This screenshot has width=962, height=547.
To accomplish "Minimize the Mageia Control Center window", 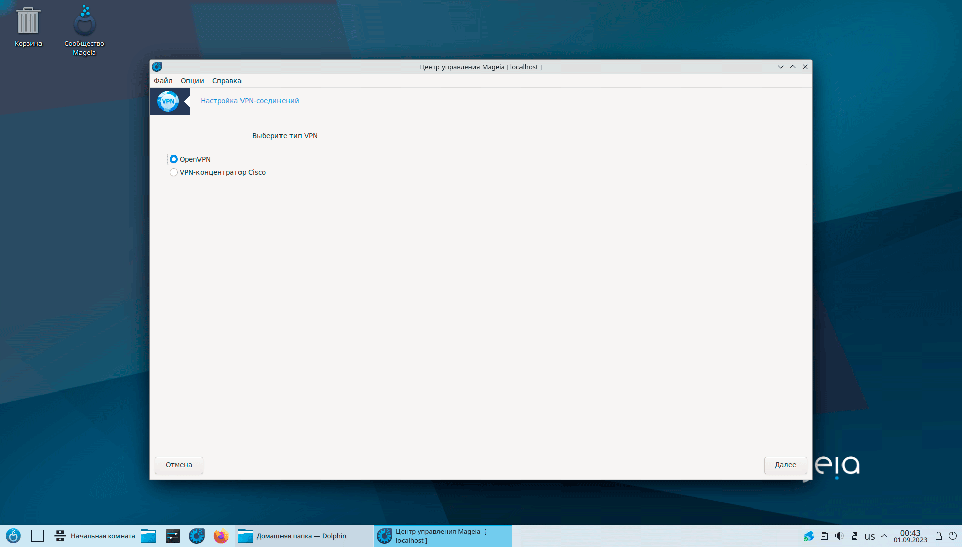I will point(781,67).
